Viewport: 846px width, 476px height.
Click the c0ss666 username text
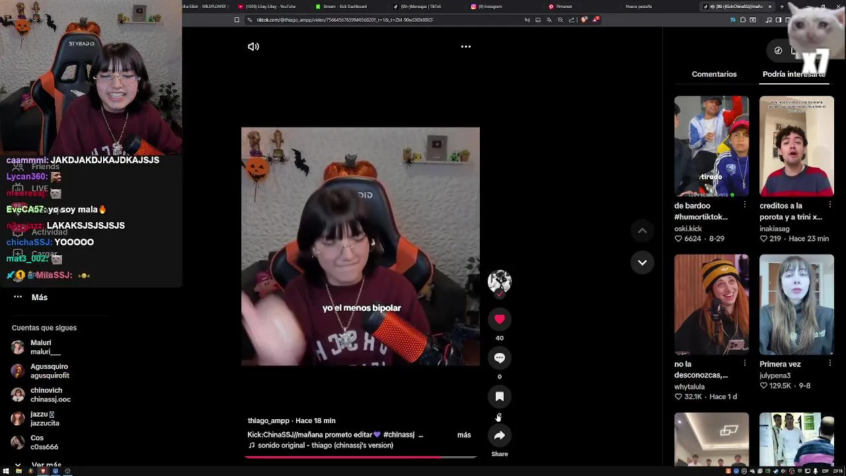pos(44,447)
